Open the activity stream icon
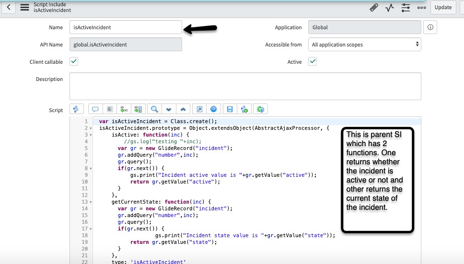The height and width of the screenshot is (264, 464). coord(390,7)
